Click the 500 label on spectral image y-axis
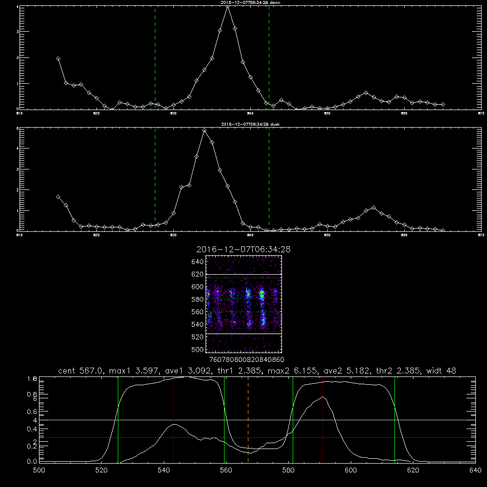This screenshot has height=487, width=487. tap(197, 349)
